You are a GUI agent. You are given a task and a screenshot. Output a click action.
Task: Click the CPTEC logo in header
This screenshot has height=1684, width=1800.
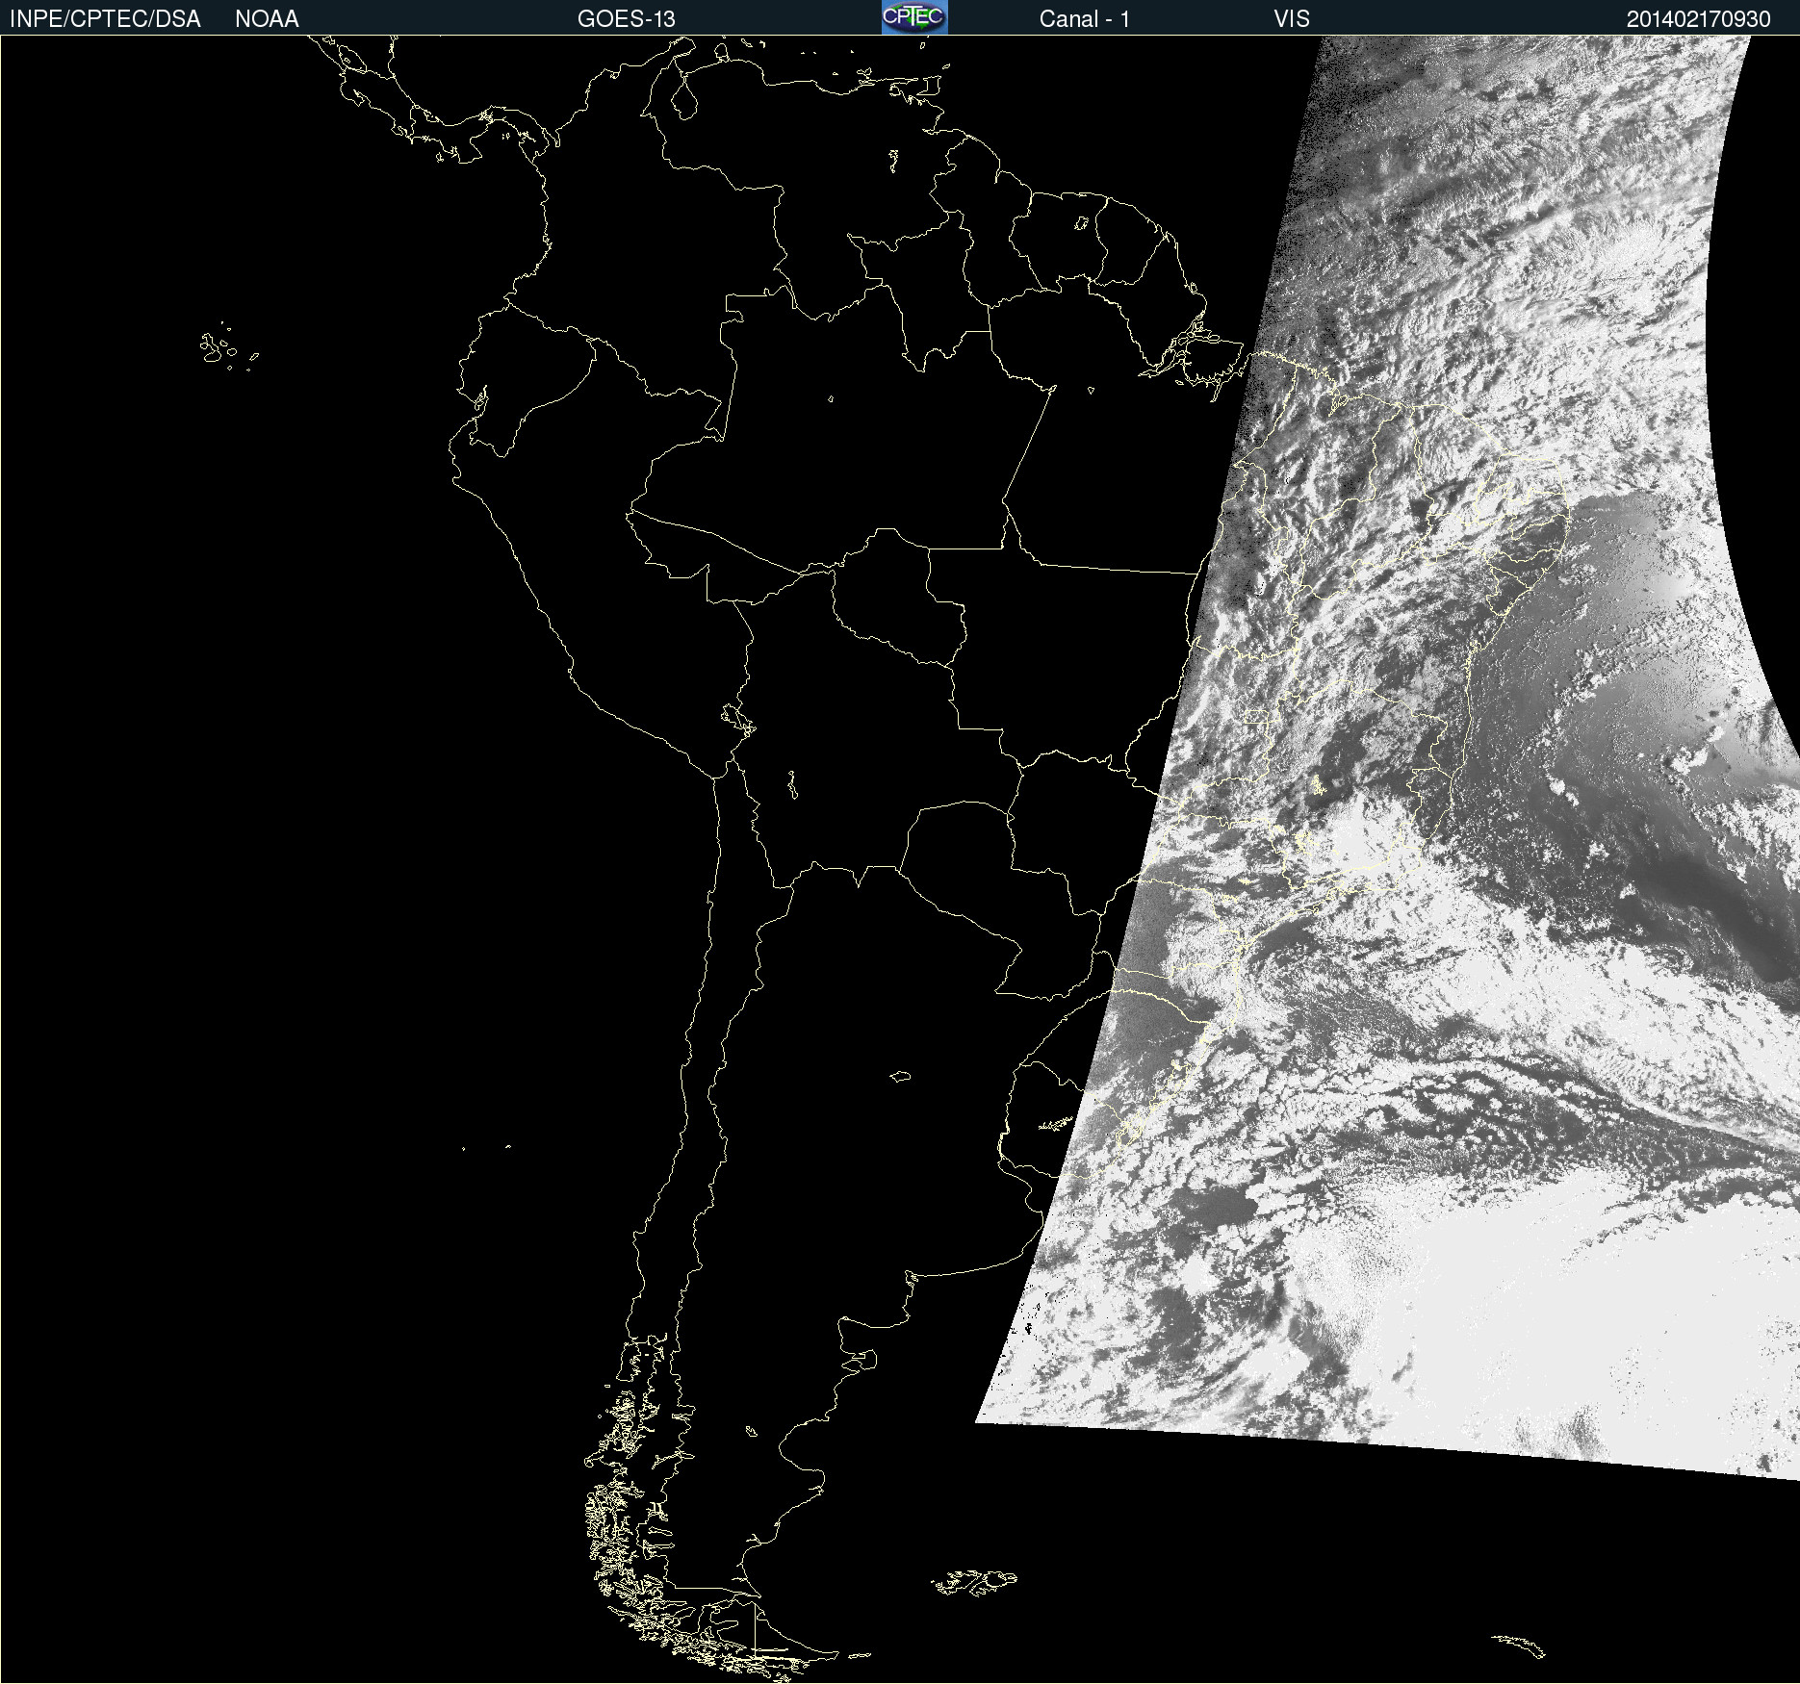[914, 17]
